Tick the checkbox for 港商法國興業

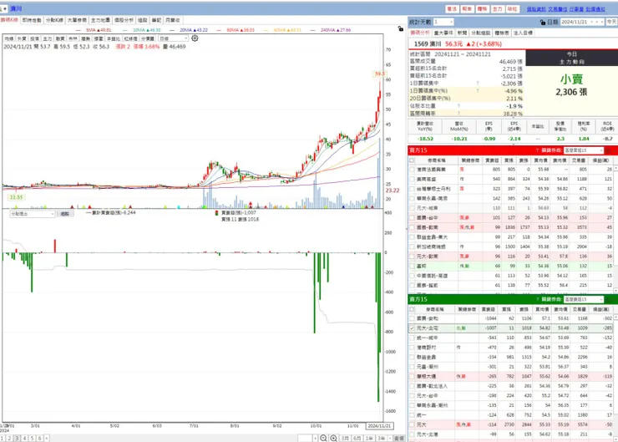(x=412, y=169)
